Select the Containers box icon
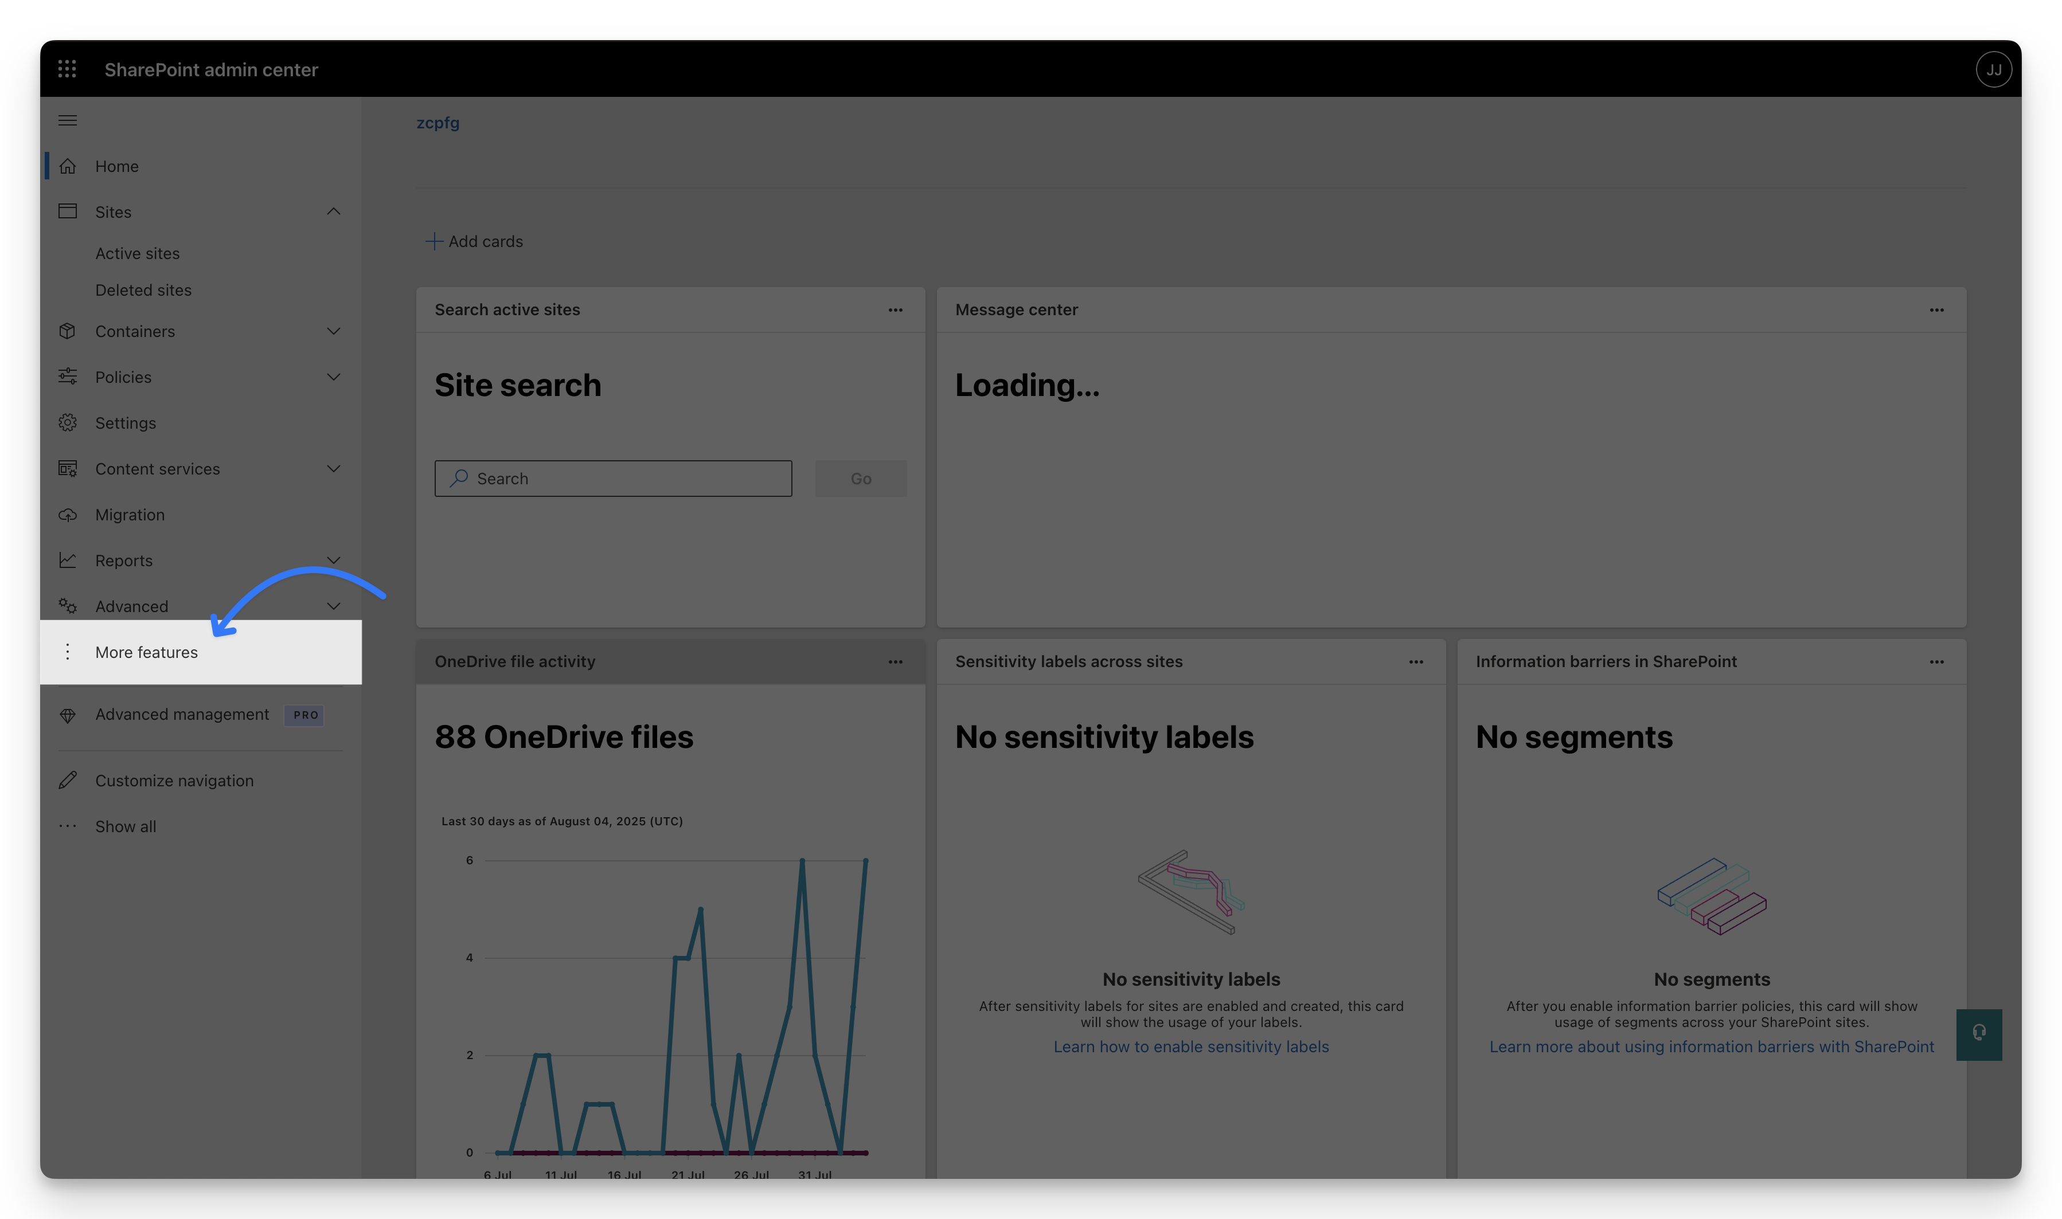The width and height of the screenshot is (2062, 1219). (x=69, y=331)
